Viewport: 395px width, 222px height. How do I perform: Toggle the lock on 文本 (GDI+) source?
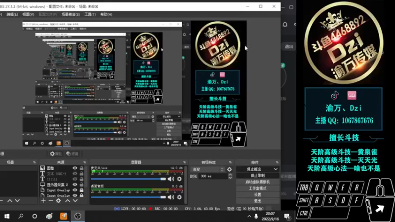coord(81,174)
